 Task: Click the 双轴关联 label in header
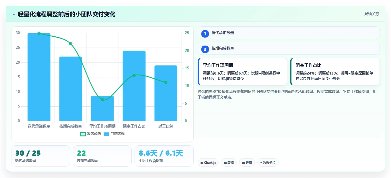coord(372,14)
